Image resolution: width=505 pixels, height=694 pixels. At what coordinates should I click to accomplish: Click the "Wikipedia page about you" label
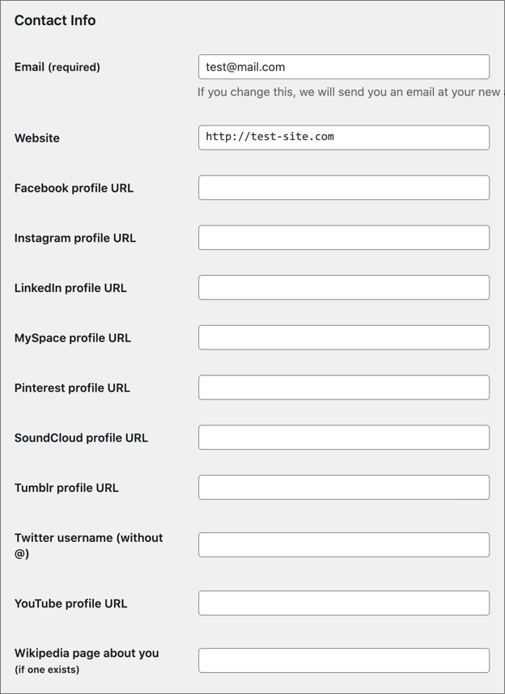[x=87, y=653]
